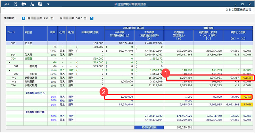Click the highlighted 5.70% cell
The width and height of the screenshot is (255, 133).
[247, 105]
